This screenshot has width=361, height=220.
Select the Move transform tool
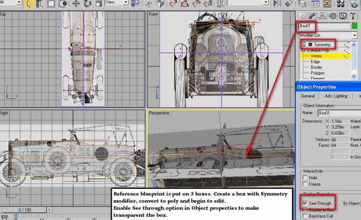pos(76,4)
